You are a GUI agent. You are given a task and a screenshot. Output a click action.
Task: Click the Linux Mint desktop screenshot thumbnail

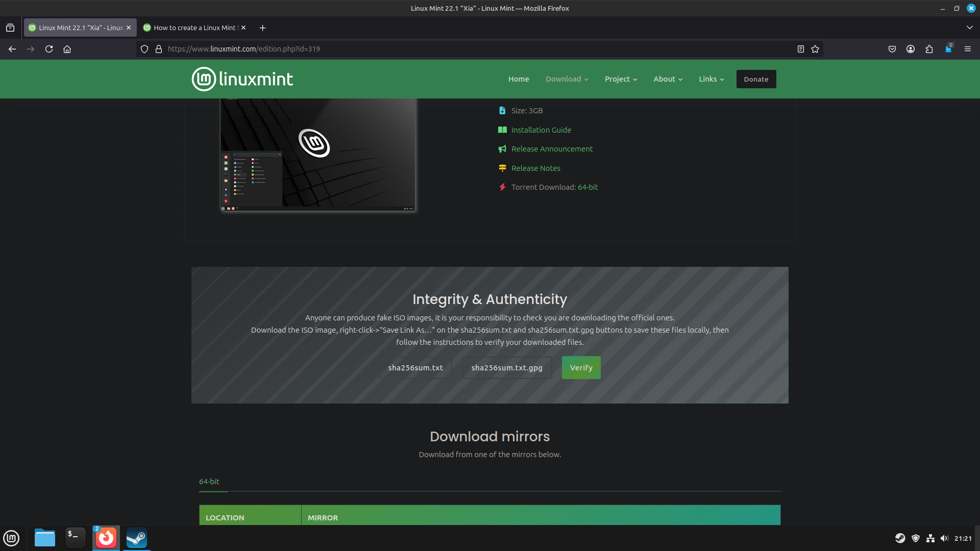[x=318, y=154]
